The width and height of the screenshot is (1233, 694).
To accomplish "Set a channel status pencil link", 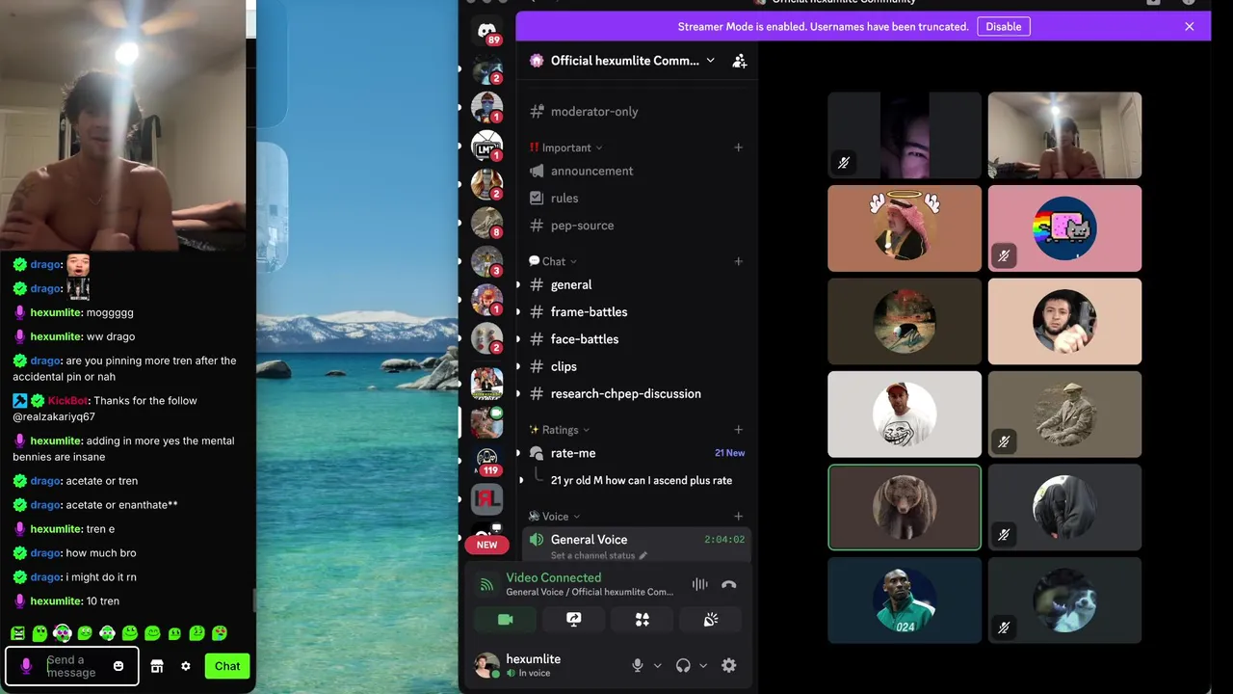I will pos(598,555).
